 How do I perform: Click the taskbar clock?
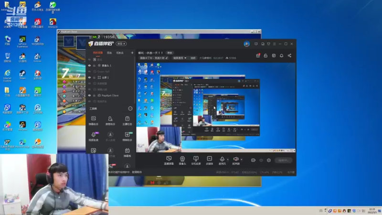[372, 211]
